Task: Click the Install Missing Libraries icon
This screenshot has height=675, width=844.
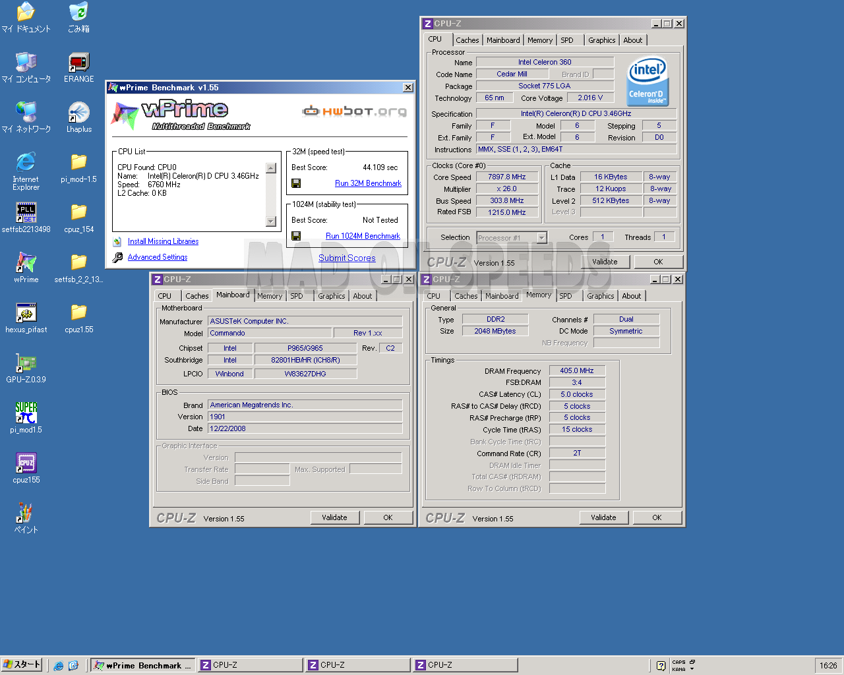Action: 117,242
